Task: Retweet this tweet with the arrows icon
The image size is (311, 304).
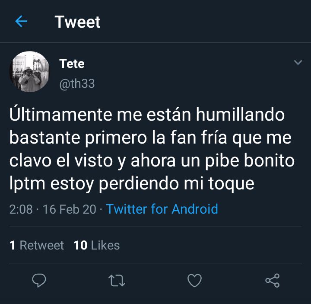Action: (117, 280)
